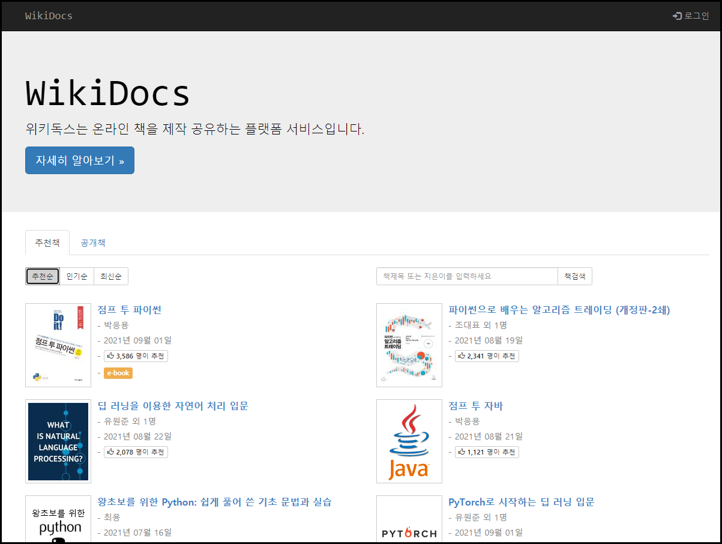Open 왕초보를 위한 Python book link

pos(215,502)
